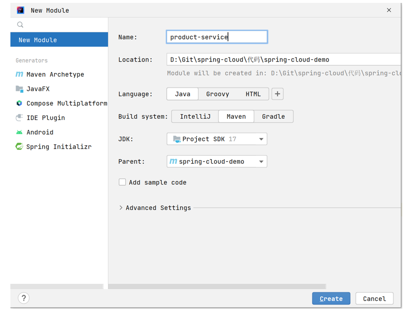Viewport: 409px width, 315px height.
Task: Click the Cancel button
Action: click(x=374, y=298)
